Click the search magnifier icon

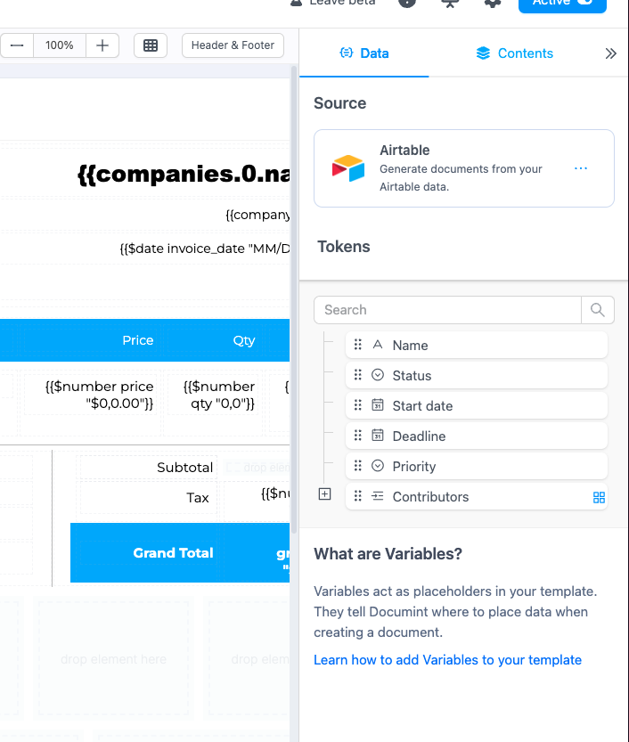coord(598,310)
